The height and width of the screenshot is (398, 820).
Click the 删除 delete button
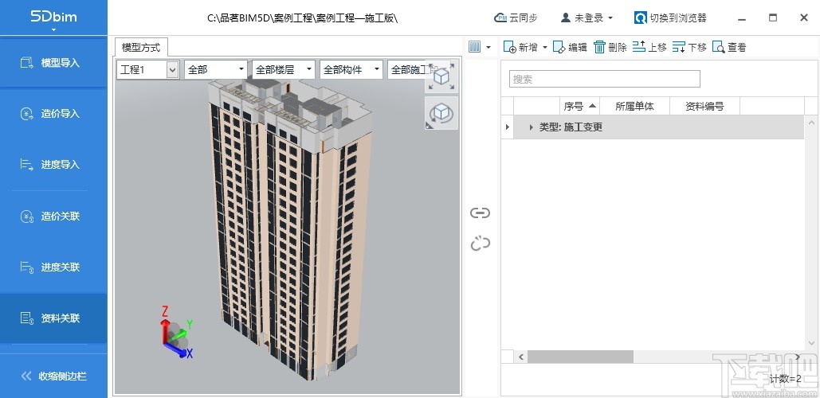[x=610, y=48]
